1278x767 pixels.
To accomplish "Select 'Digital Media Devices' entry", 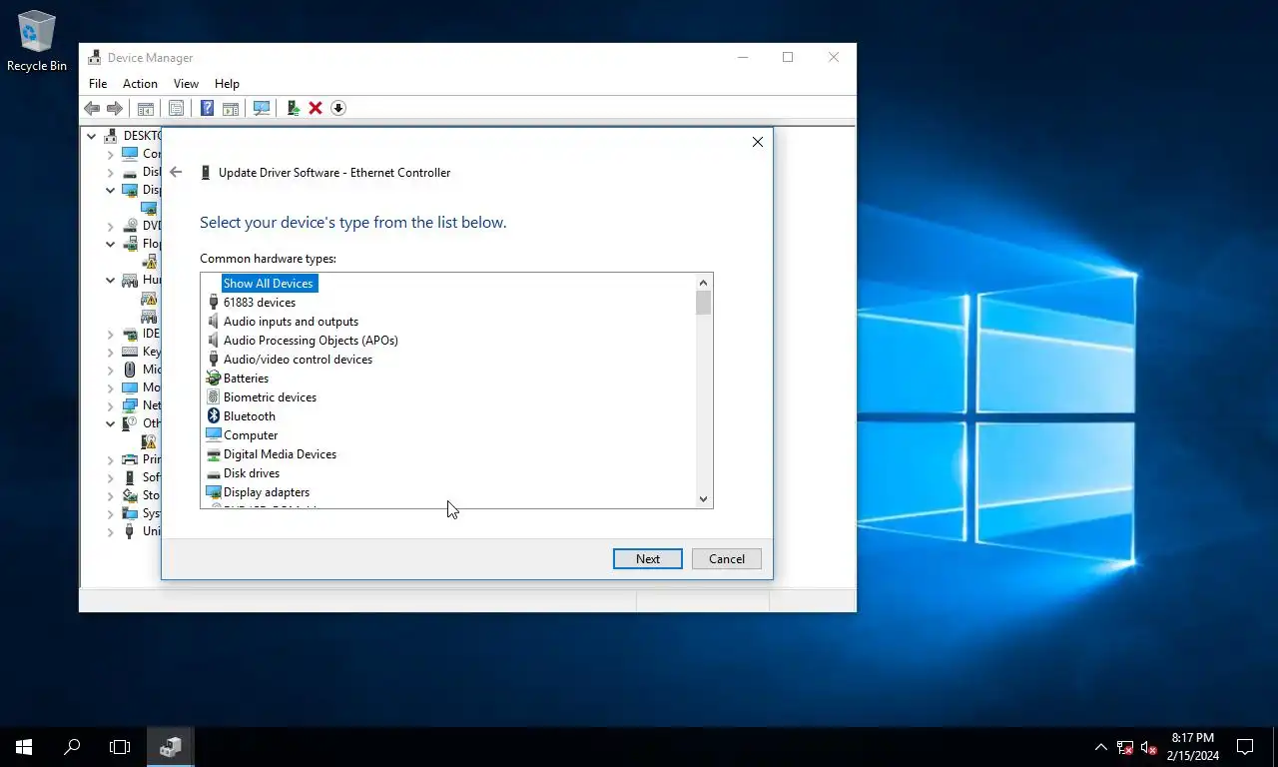I will tap(280, 454).
